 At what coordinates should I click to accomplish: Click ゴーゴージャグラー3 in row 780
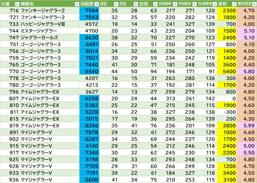[x=50, y=85]
